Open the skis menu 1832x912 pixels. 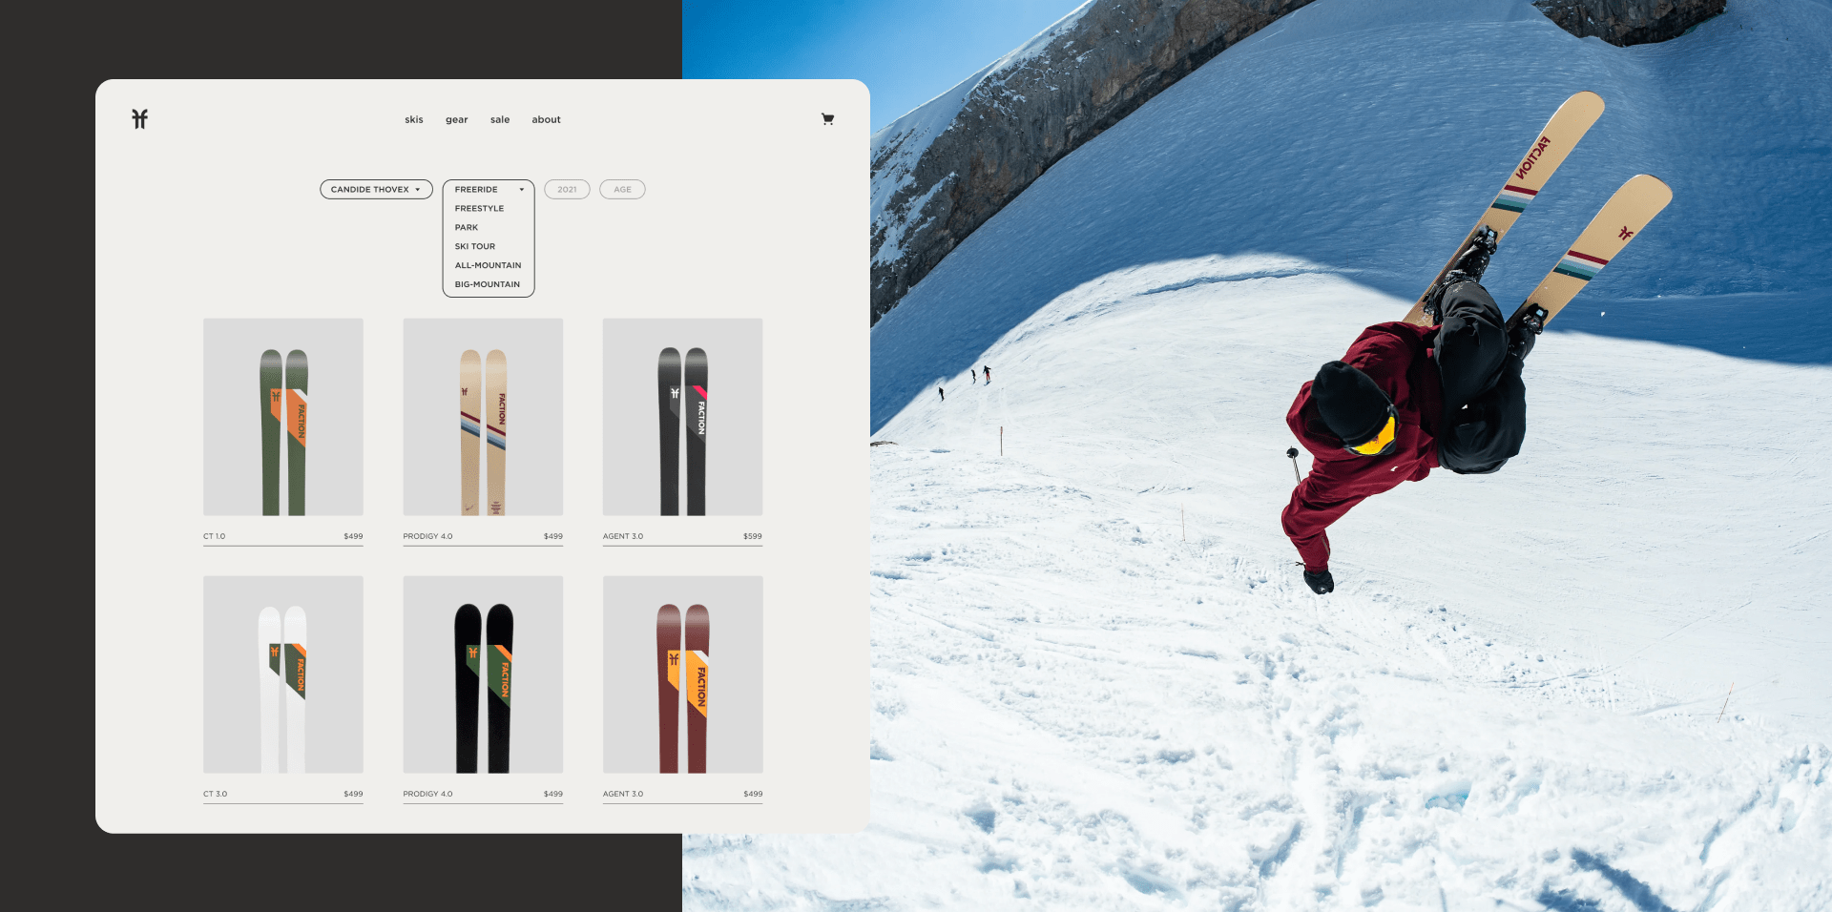[413, 120]
